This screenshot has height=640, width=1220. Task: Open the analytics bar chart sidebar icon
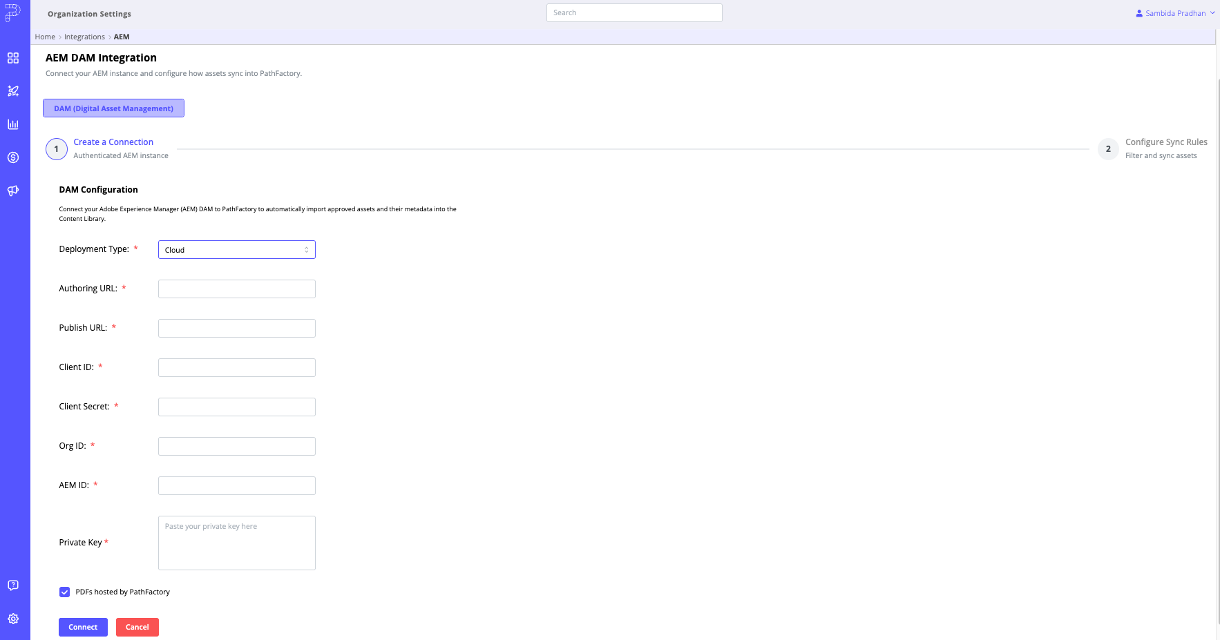[13, 124]
